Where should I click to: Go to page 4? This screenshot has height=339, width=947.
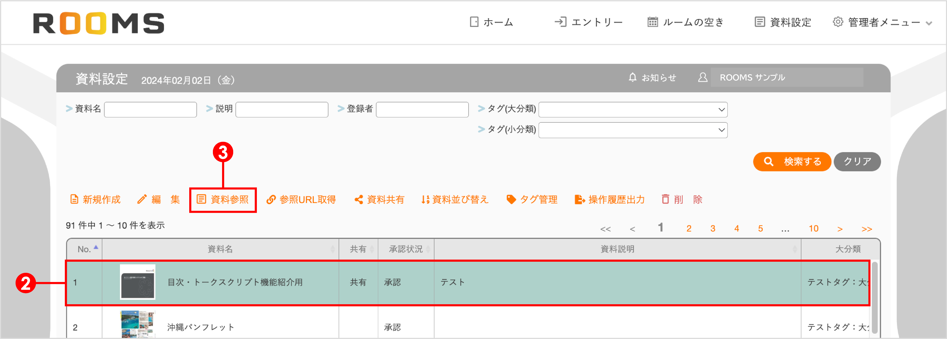coord(737,228)
